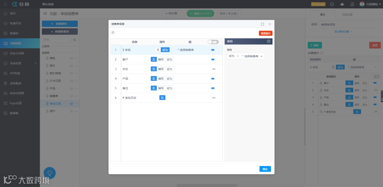
Task: Select the 销售单 table in the list
Action: [x=54, y=96]
